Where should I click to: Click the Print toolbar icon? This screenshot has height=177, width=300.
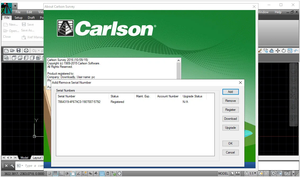pyautogui.click(x=26, y=51)
